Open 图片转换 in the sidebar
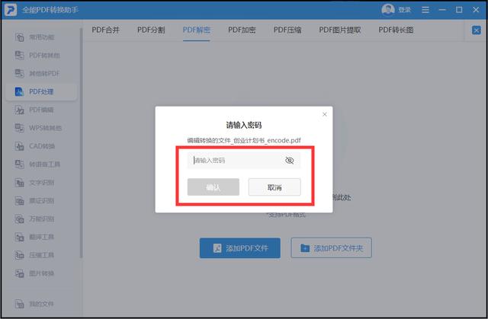488x319 pixels. pyautogui.click(x=41, y=273)
